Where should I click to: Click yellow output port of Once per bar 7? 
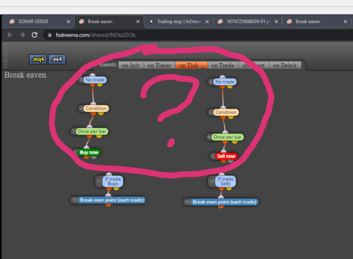[x=99, y=136]
